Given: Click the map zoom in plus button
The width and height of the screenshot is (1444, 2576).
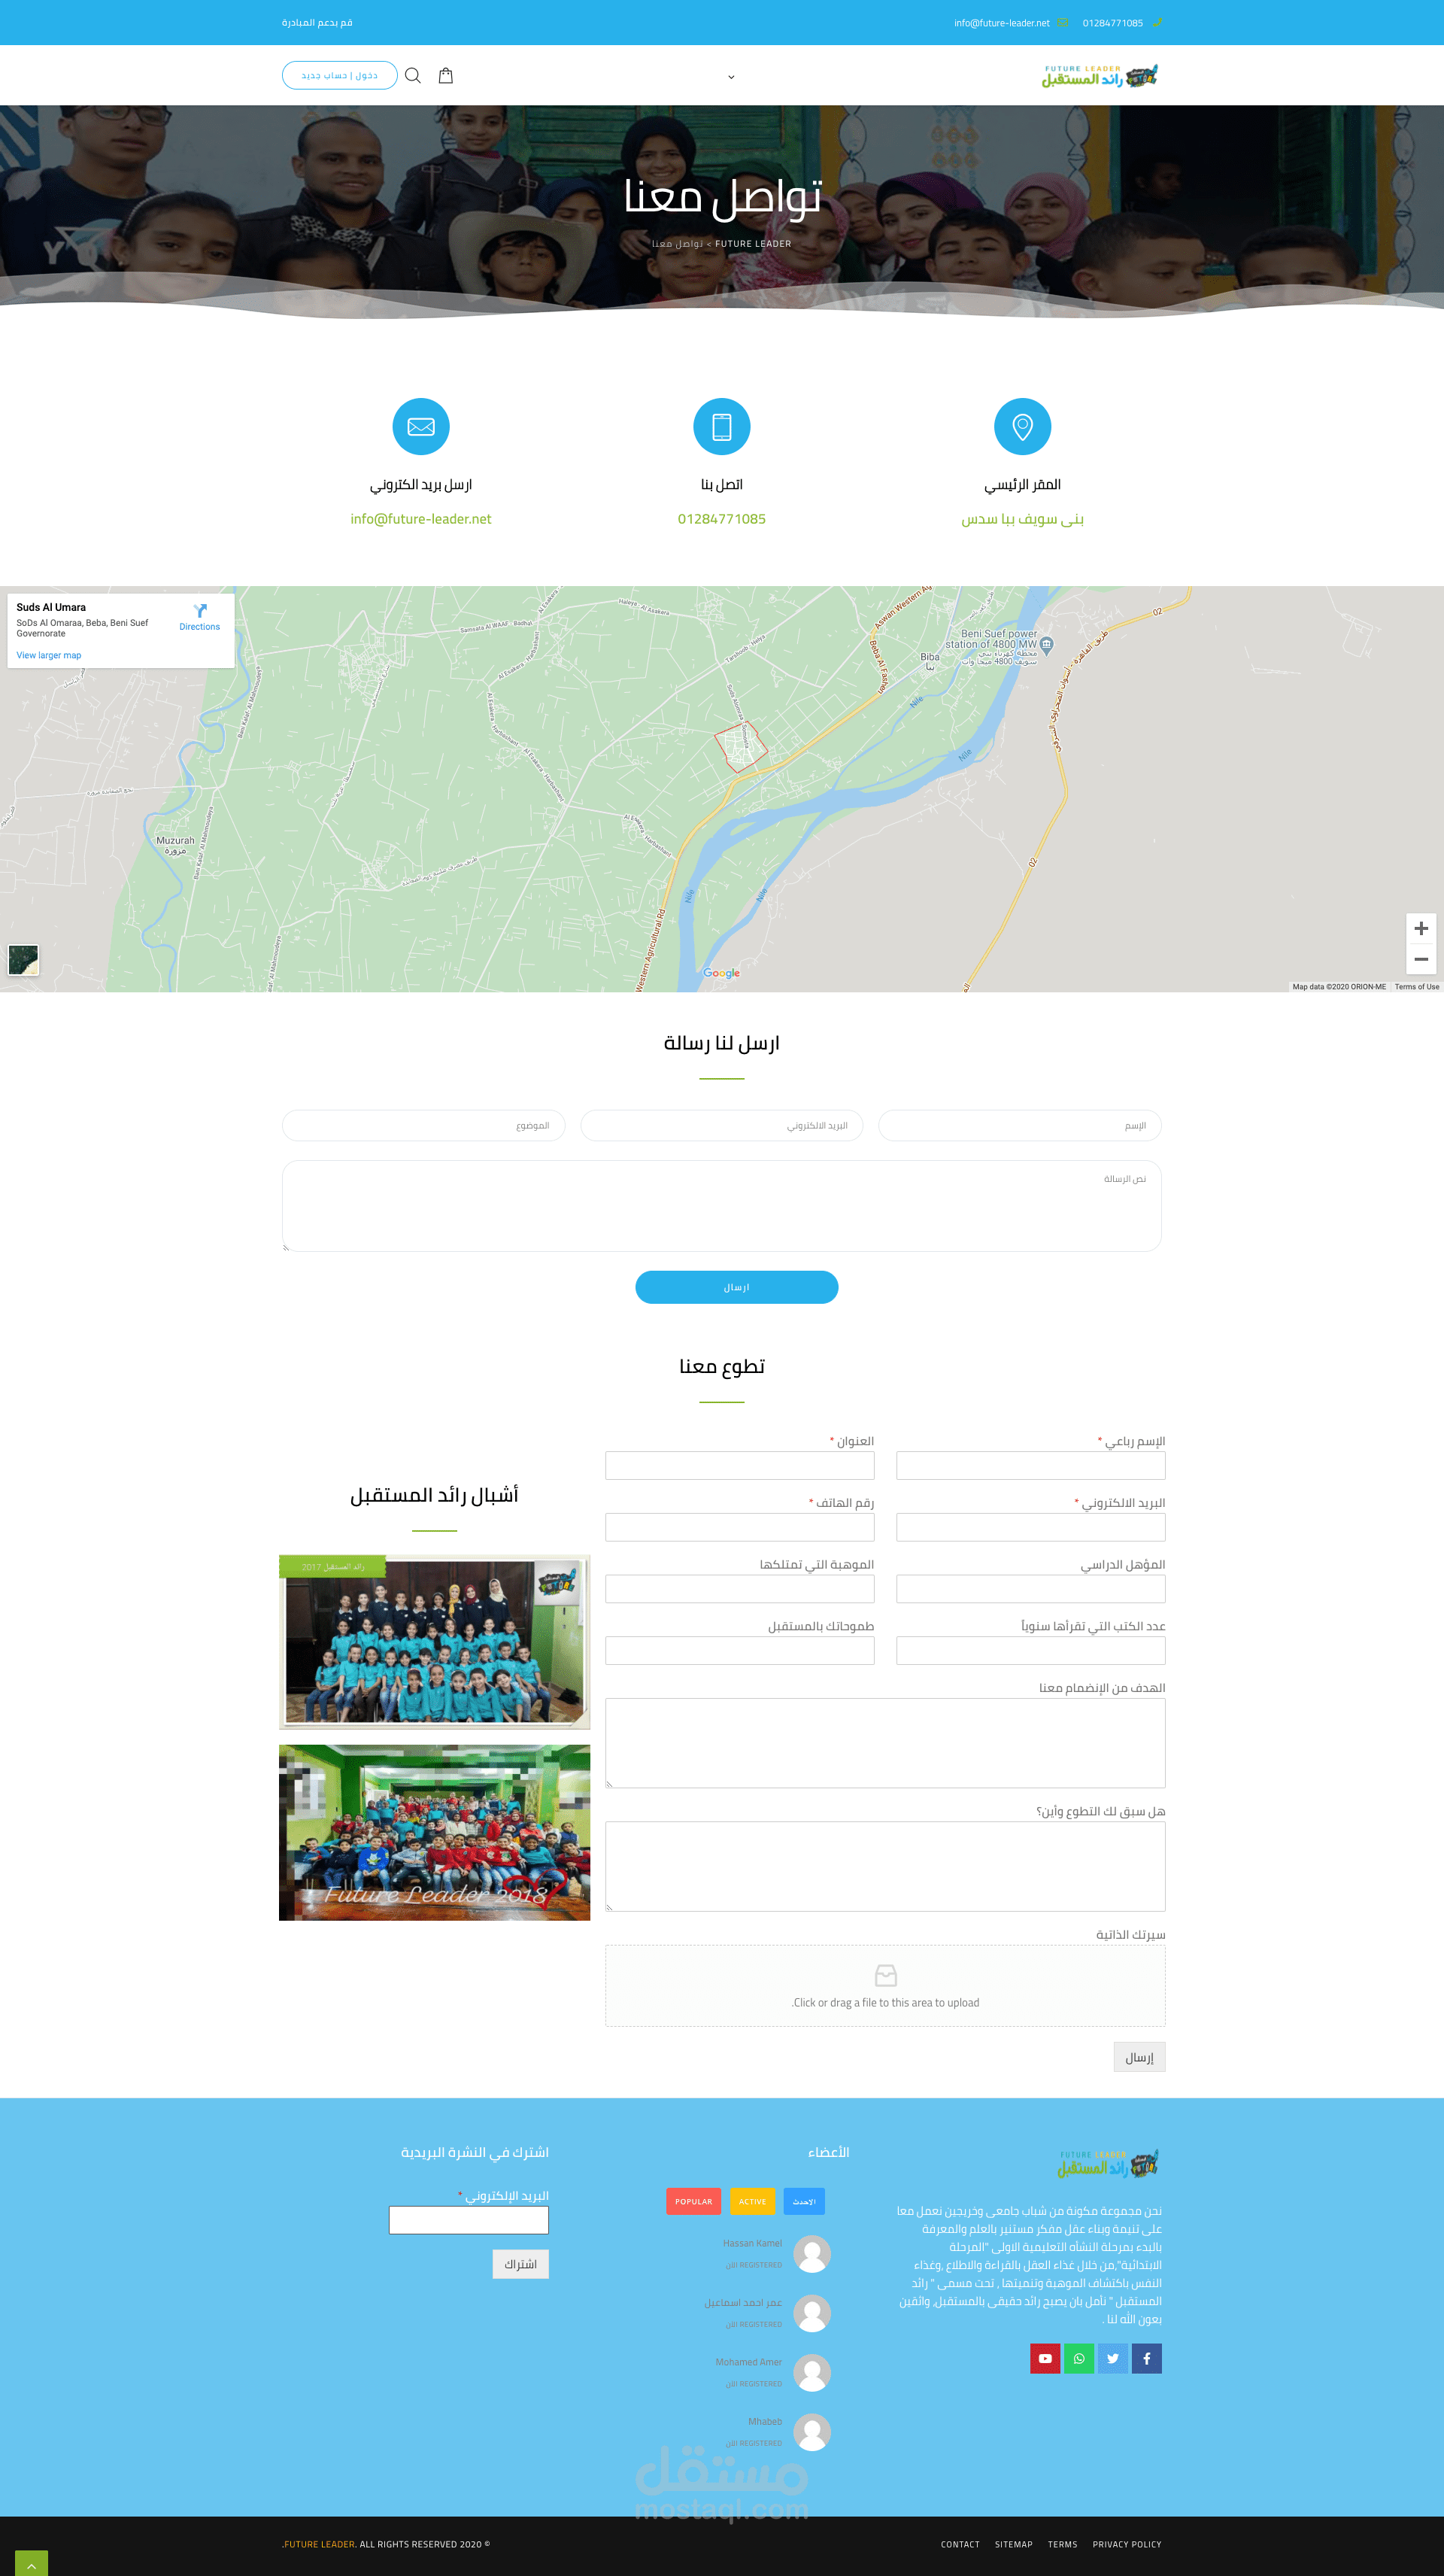Looking at the screenshot, I should click(1421, 928).
